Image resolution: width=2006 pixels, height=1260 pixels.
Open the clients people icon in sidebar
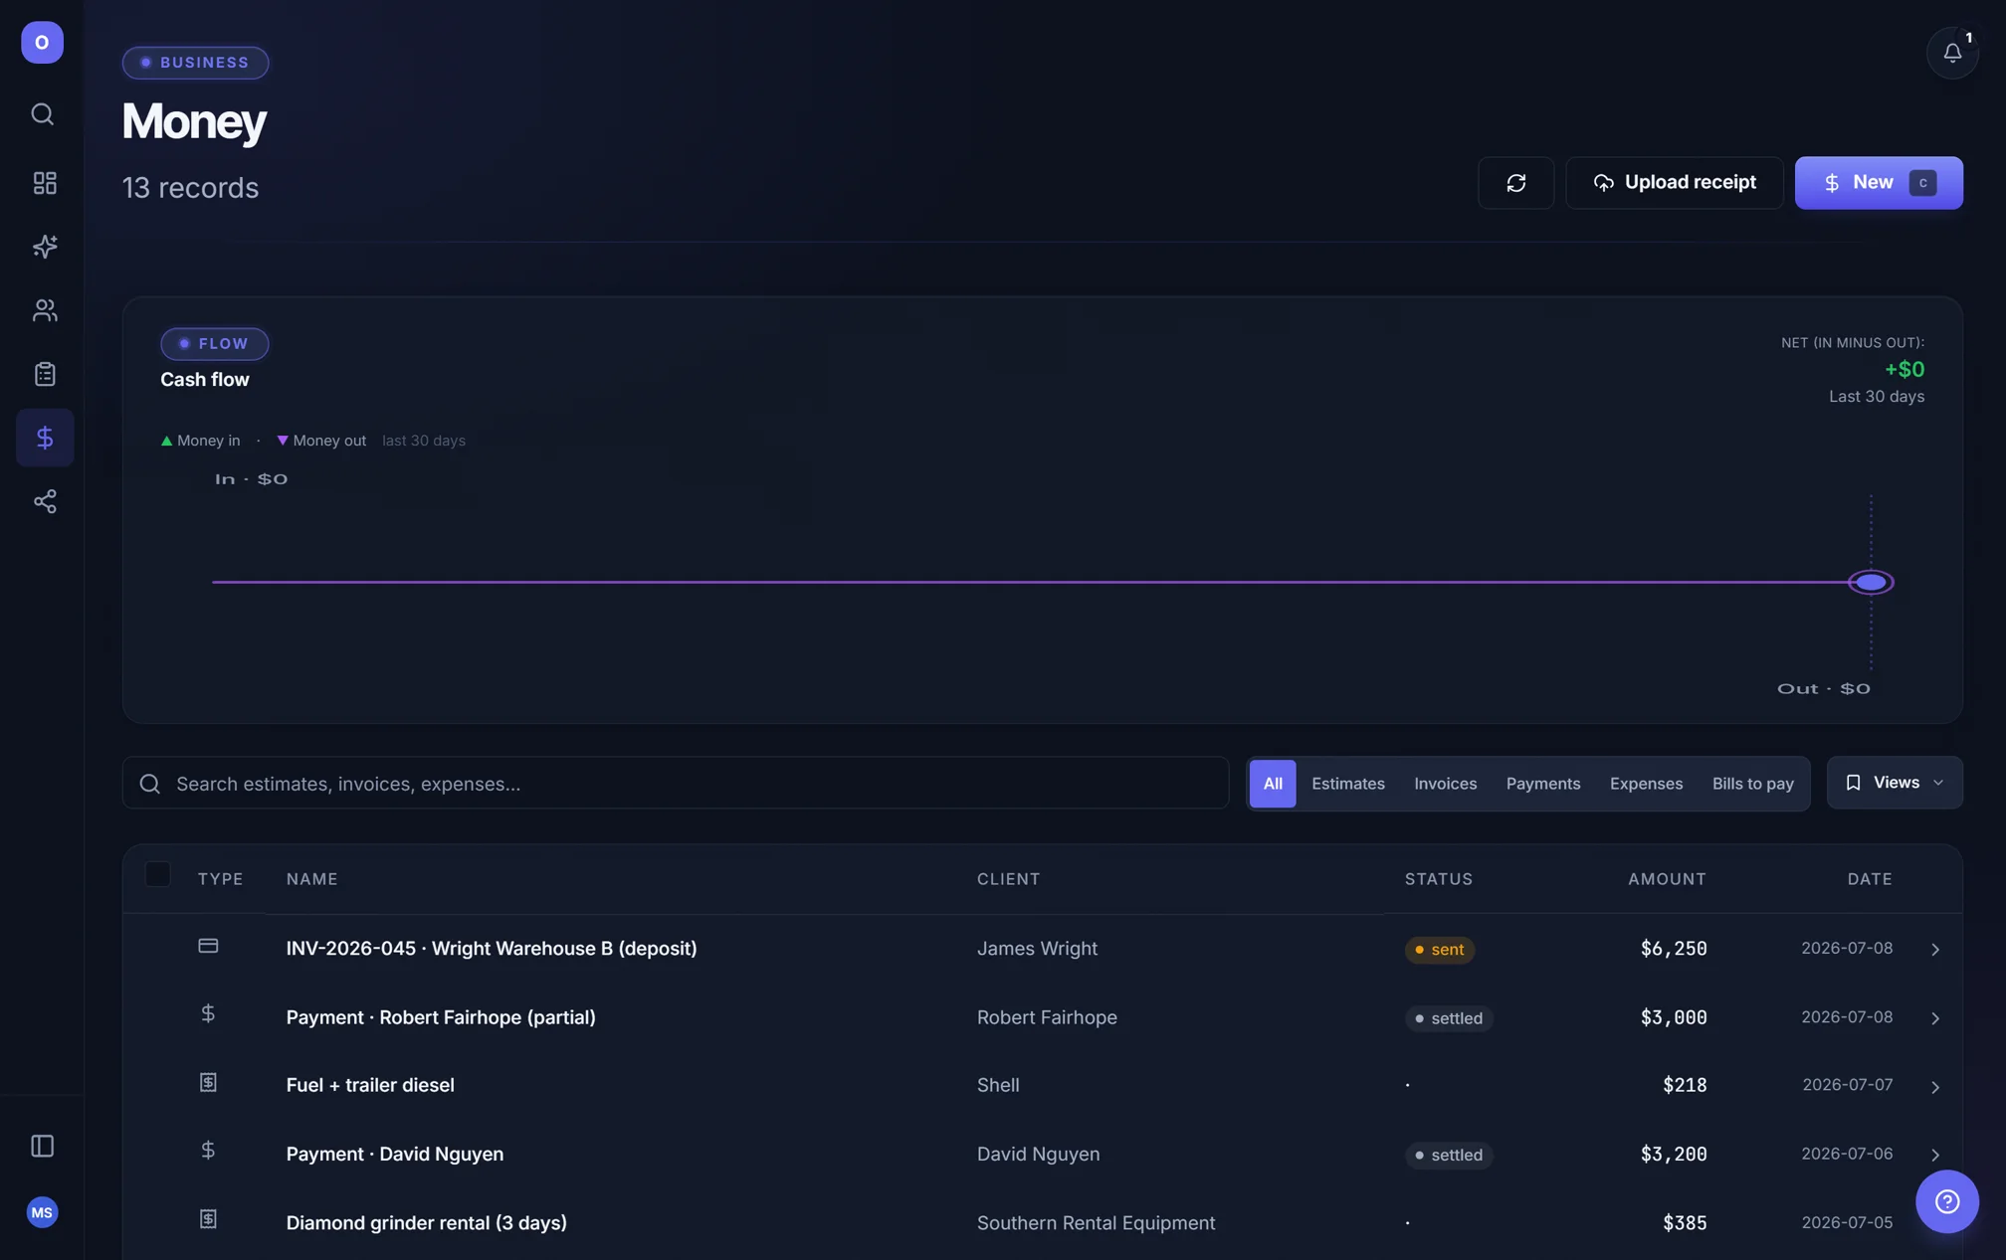click(x=45, y=310)
